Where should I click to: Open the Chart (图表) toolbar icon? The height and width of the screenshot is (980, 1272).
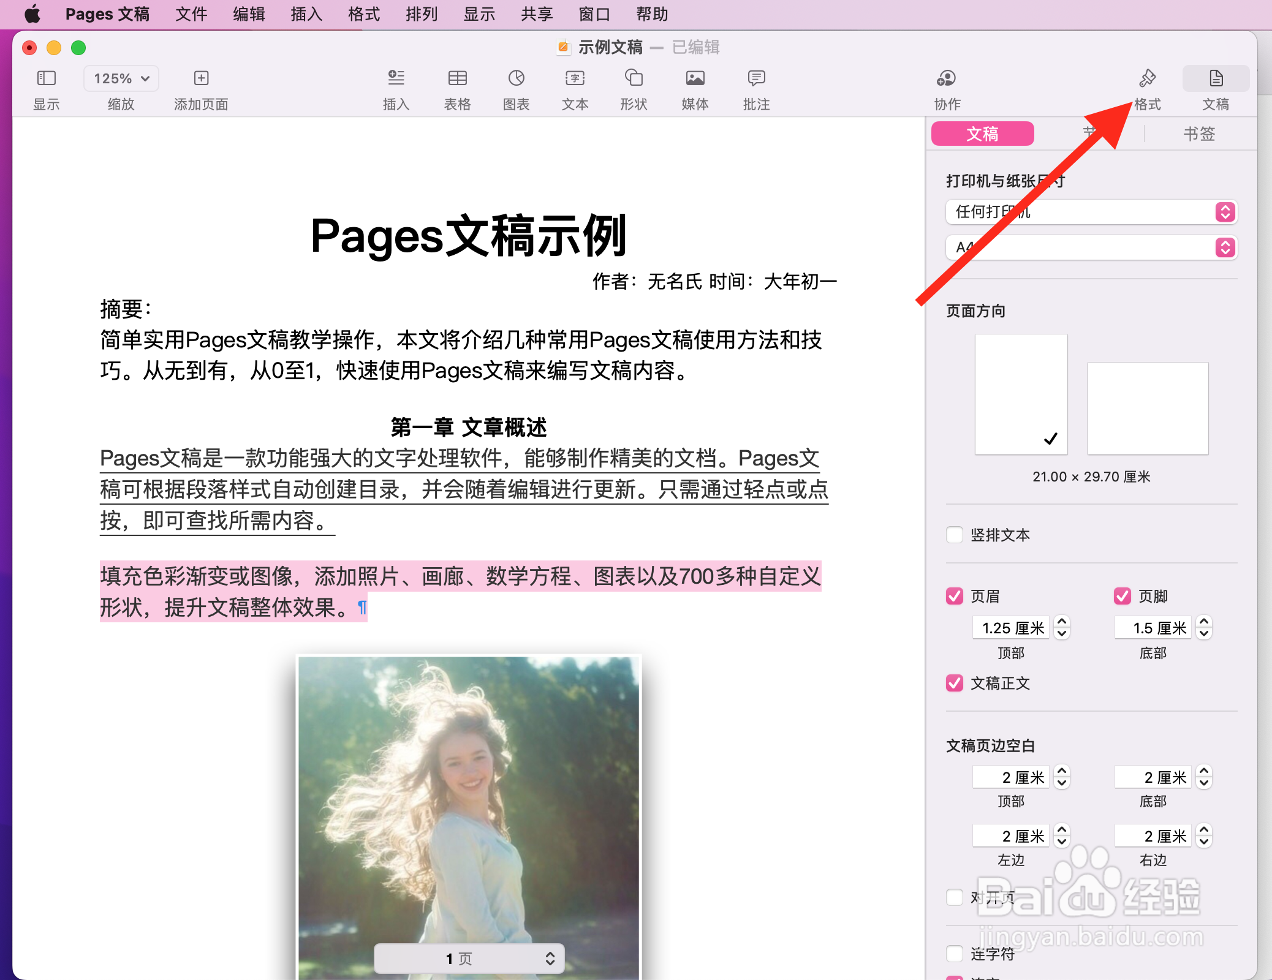point(516,78)
